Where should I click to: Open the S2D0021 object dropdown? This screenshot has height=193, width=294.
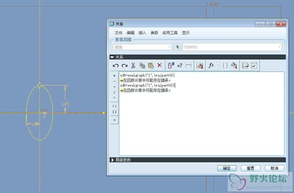[x=232, y=47]
